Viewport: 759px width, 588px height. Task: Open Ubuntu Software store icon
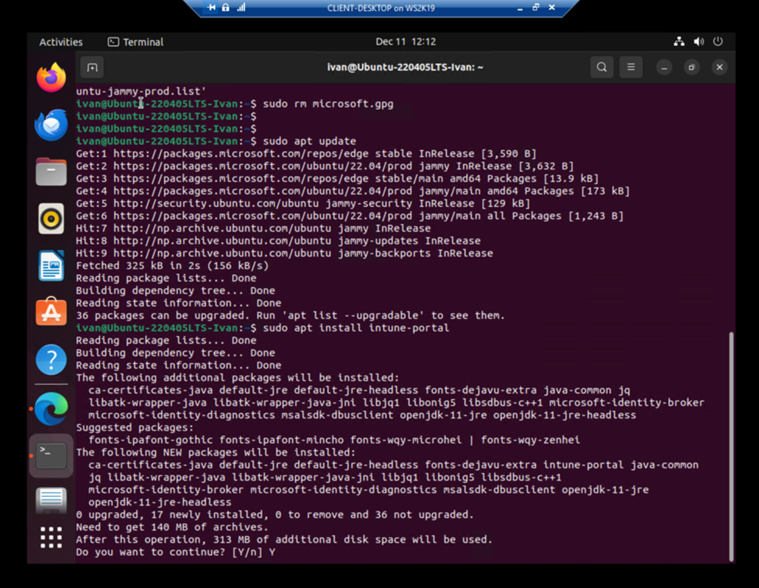tap(51, 312)
